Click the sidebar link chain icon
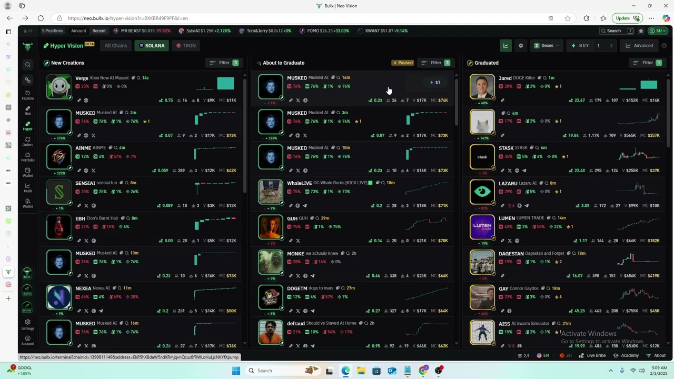The height and width of the screenshot is (379, 674). [x=27, y=80]
